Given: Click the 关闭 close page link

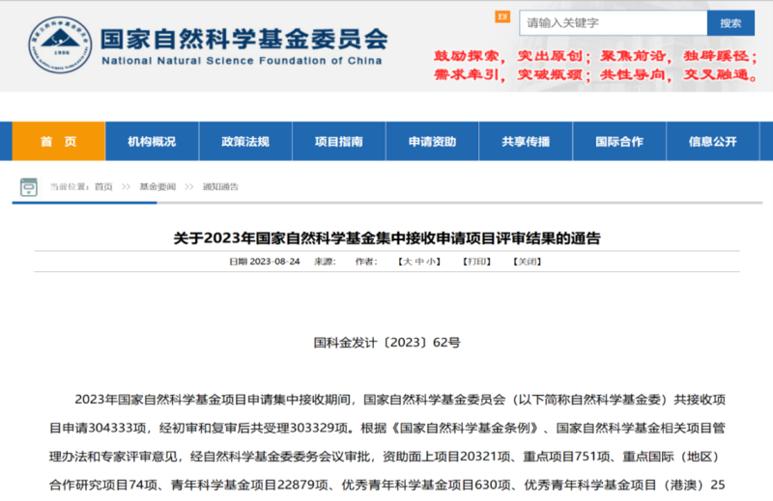Looking at the screenshot, I should click(527, 262).
